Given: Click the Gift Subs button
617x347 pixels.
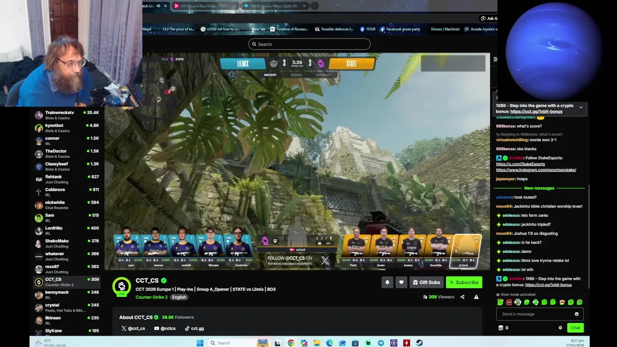Looking at the screenshot, I should (427, 282).
